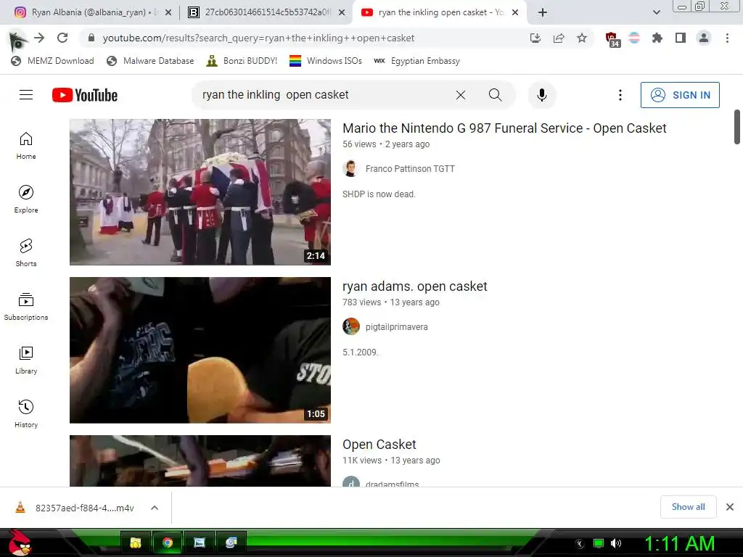Open the Egyptian Embassy bookmark
Image resolution: width=743 pixels, height=557 pixels.
click(417, 61)
